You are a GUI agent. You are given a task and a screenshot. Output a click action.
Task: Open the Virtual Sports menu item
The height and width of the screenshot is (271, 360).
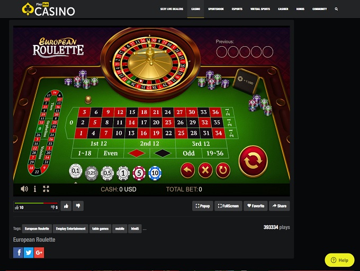click(x=260, y=9)
